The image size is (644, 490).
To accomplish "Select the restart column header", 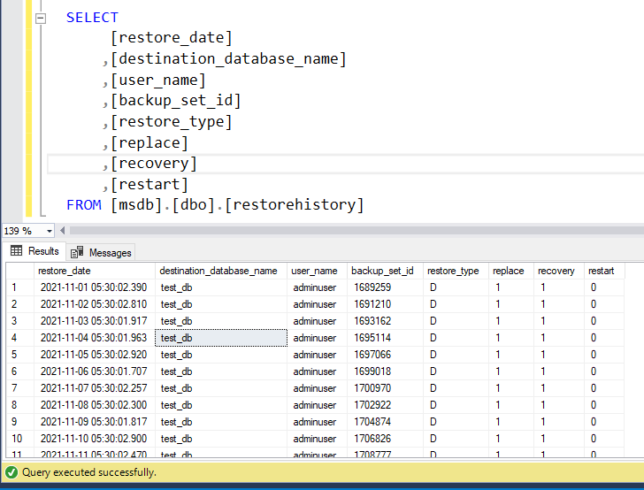I will click(604, 271).
